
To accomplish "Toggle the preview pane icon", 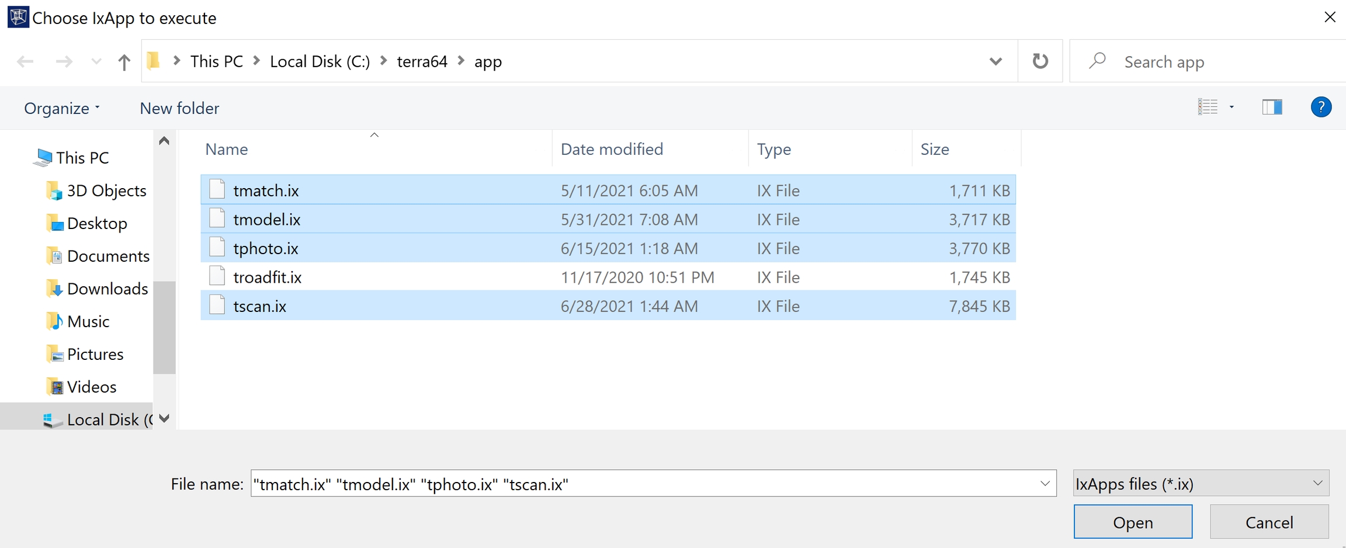I will click(x=1272, y=107).
